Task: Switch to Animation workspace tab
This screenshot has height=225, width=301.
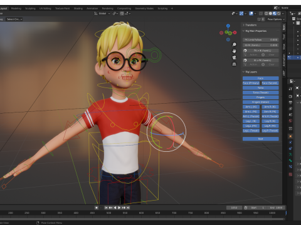Action: (92, 9)
